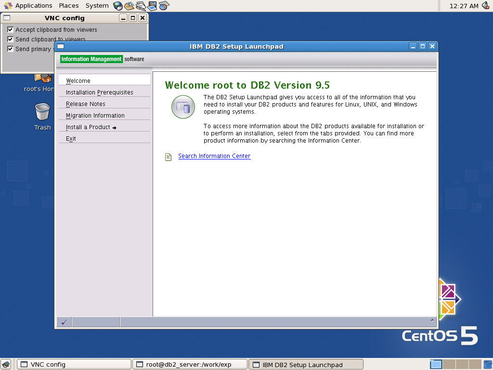This screenshot has height=370, width=493.
Task: Launch the spreadsheet chart icon in top panel
Action: click(x=164, y=6)
